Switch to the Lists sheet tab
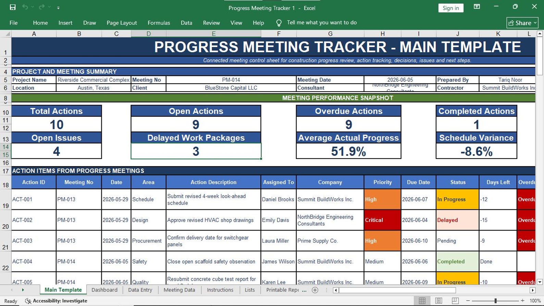The width and height of the screenshot is (544, 306). [250, 290]
